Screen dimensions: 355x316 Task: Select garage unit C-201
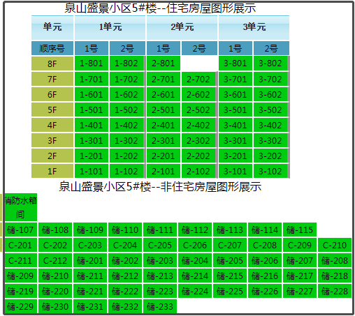(20, 245)
